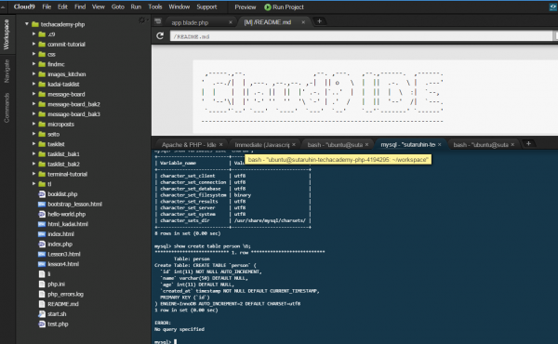
Task: Expand the .c9 folder
Action: 33,34
